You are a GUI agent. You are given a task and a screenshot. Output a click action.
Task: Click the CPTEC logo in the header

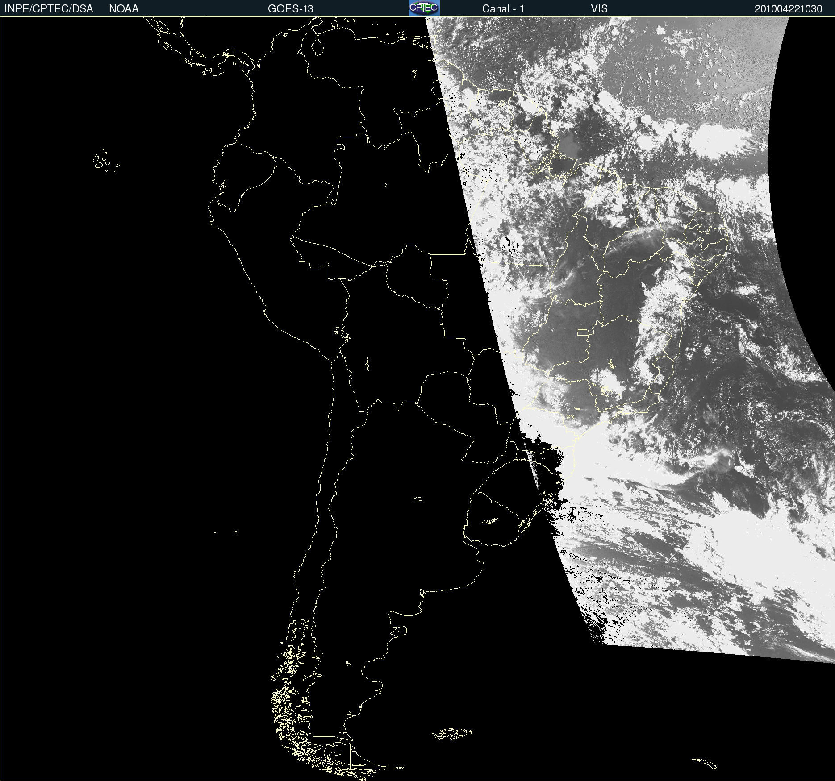[424, 8]
